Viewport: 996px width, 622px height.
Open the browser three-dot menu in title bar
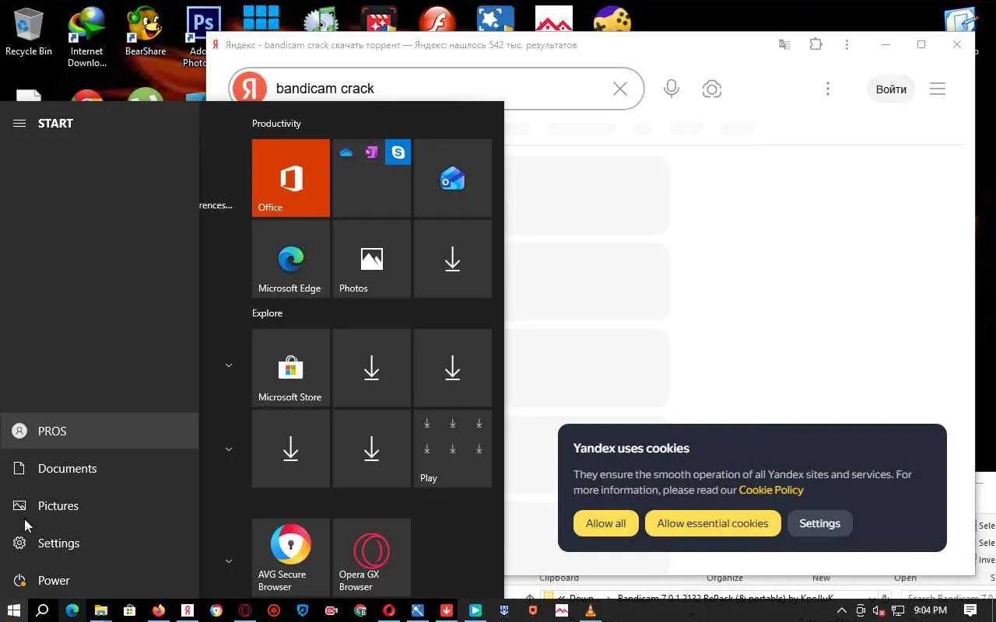pos(847,44)
